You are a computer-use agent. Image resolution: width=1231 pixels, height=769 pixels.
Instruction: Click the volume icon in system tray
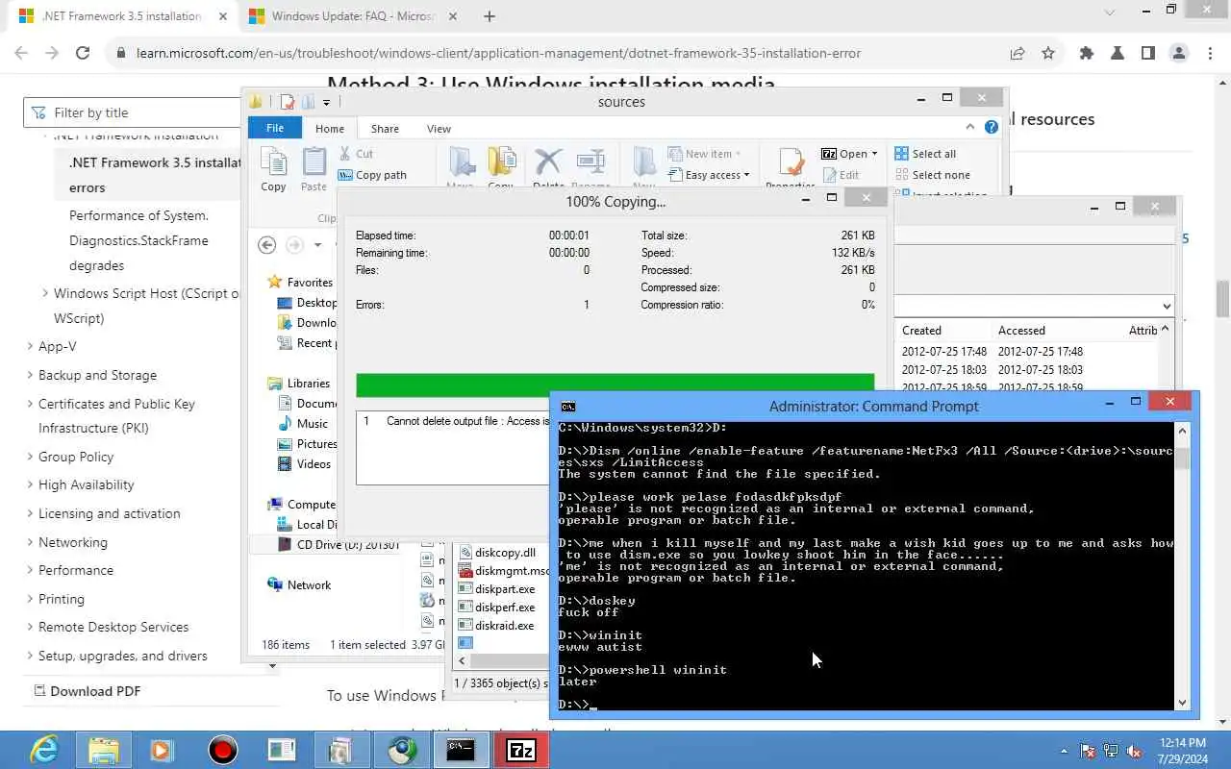click(1135, 751)
